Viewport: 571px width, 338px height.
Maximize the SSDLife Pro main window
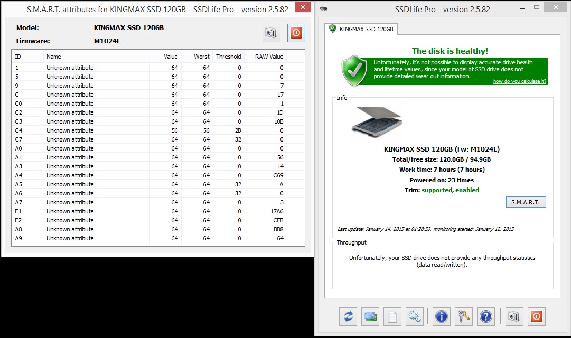[537, 7]
